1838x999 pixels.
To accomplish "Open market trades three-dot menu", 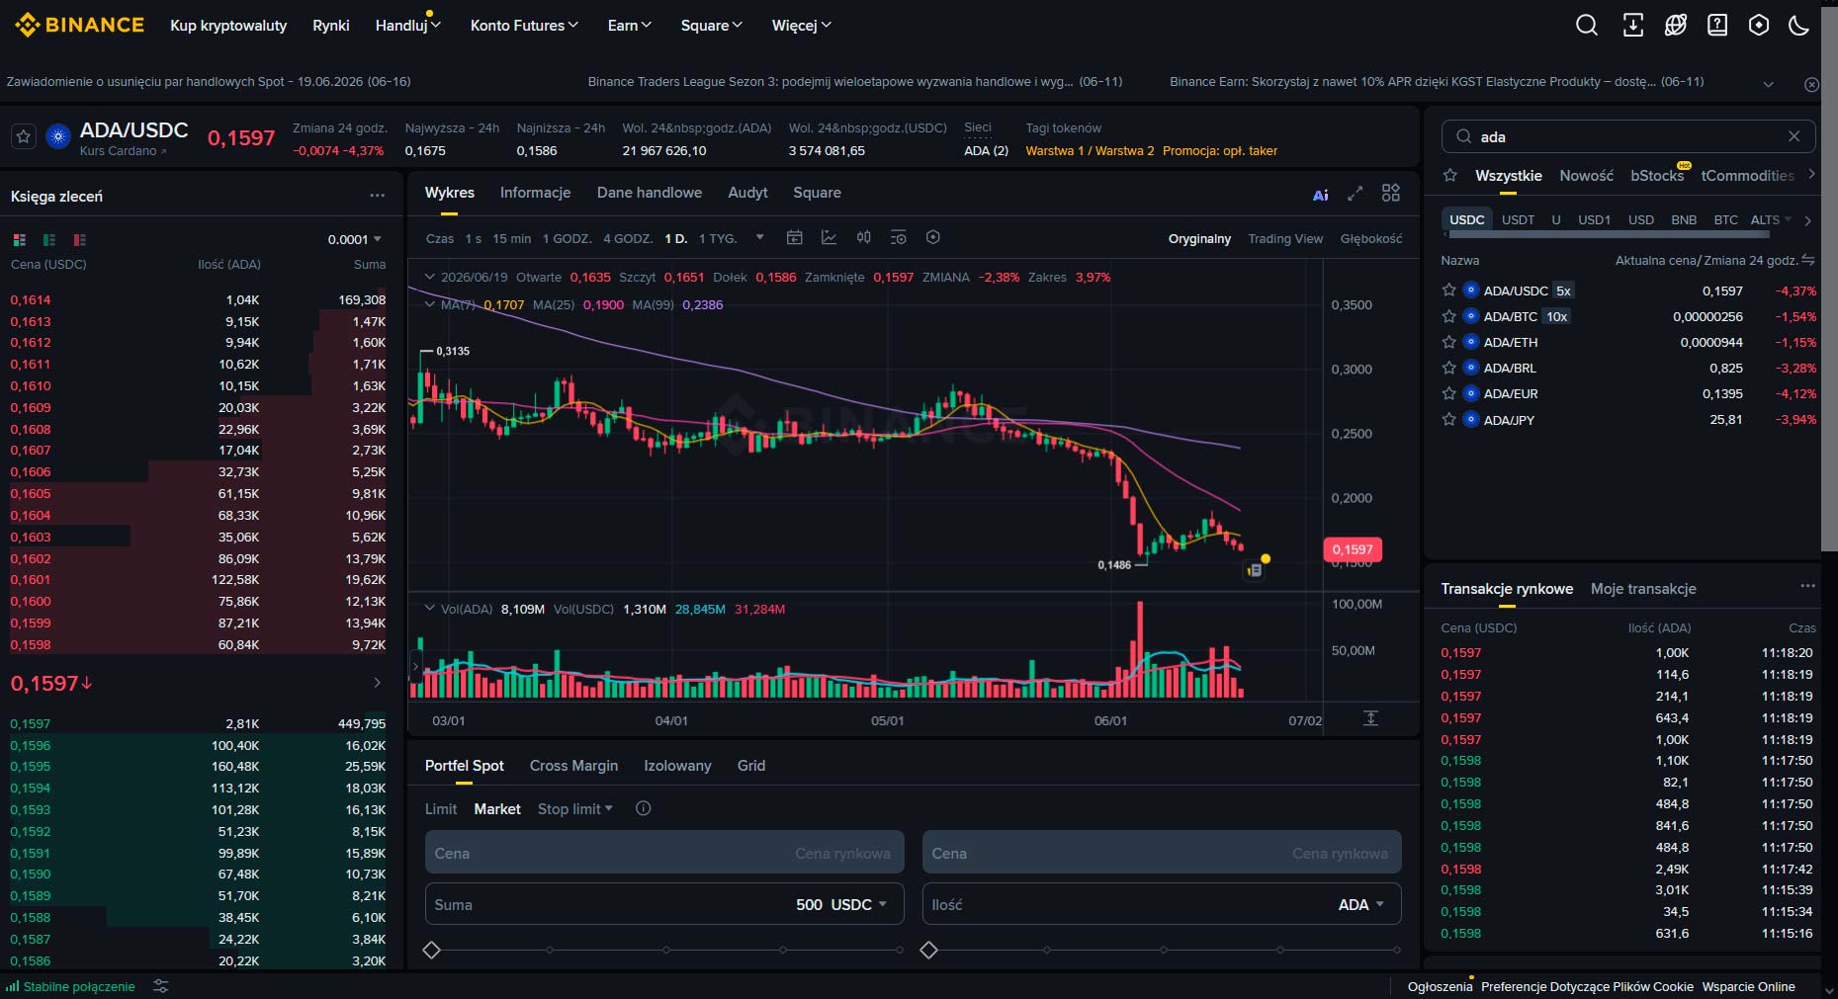I will coord(1807,586).
